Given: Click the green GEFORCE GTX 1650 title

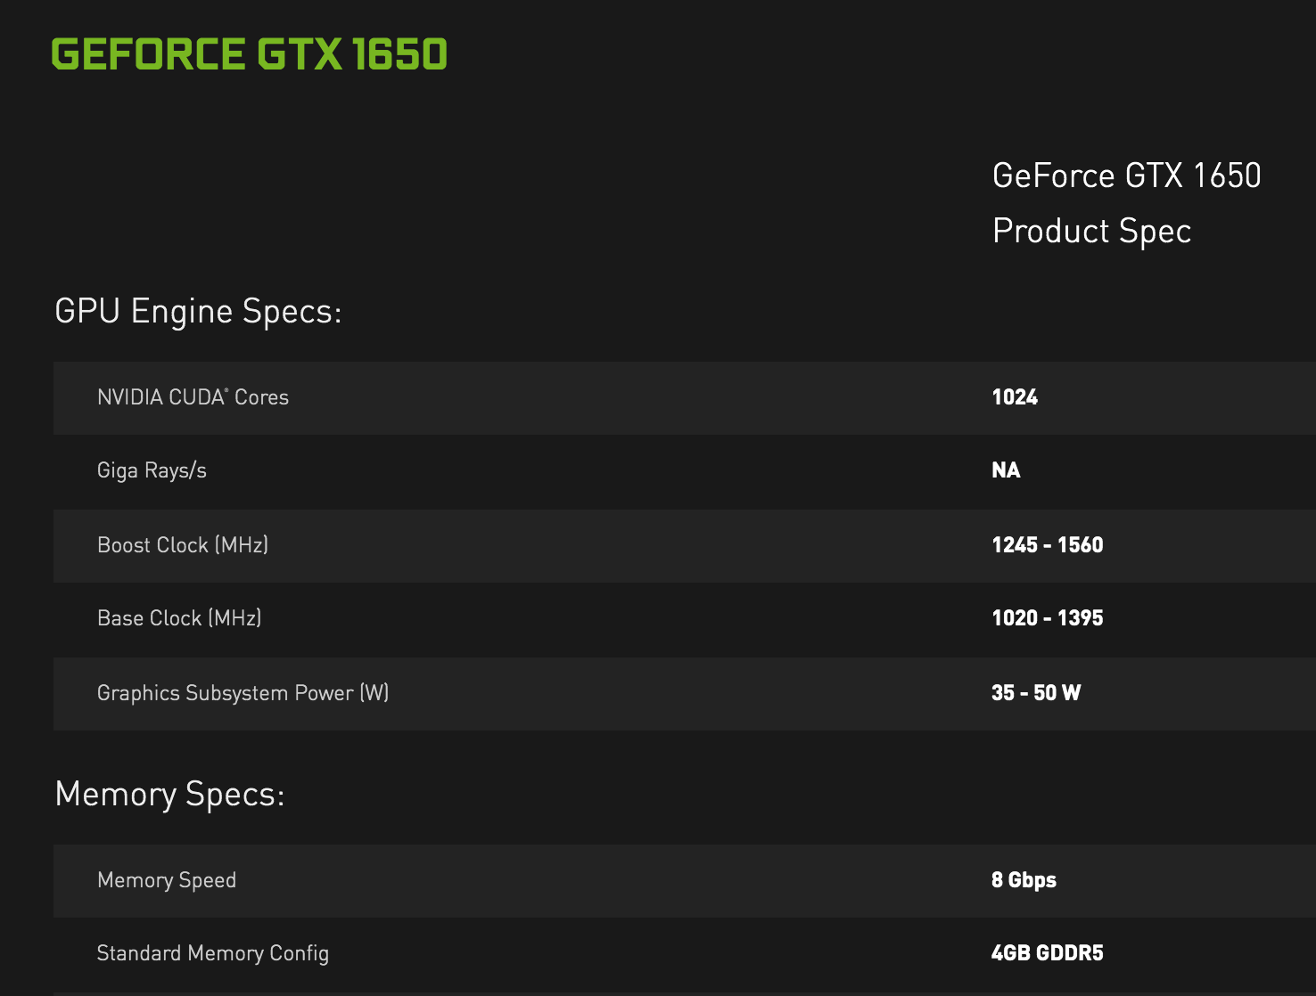Looking at the screenshot, I should pyautogui.click(x=249, y=54).
